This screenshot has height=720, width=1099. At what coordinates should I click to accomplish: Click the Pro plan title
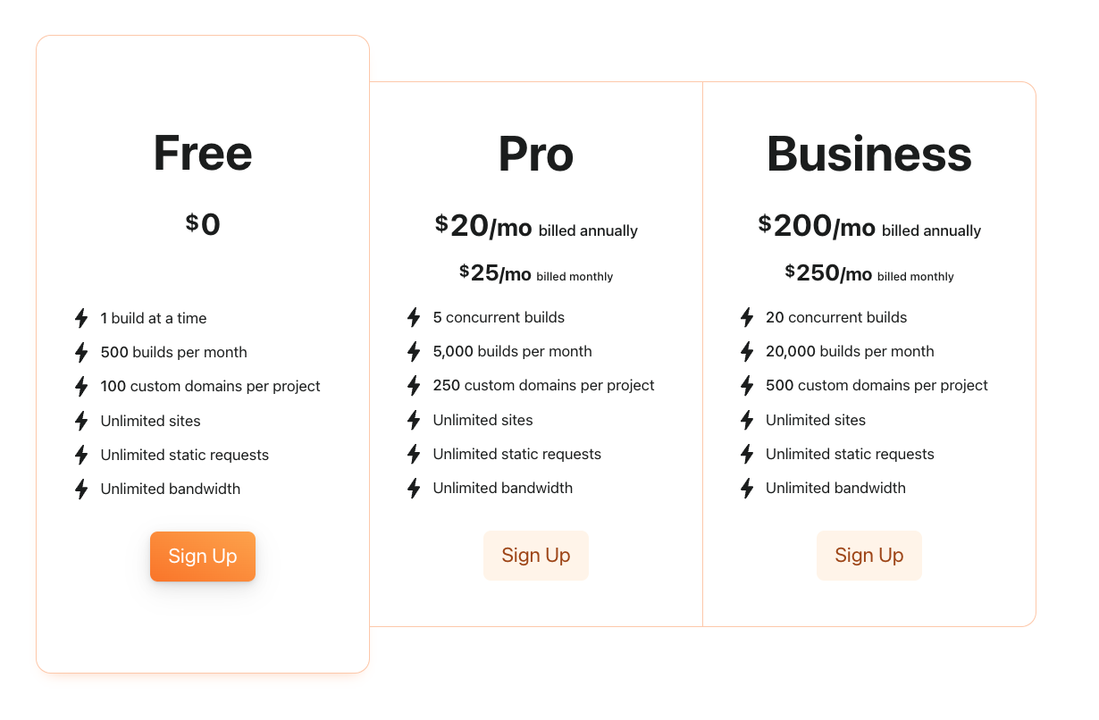[536, 154]
